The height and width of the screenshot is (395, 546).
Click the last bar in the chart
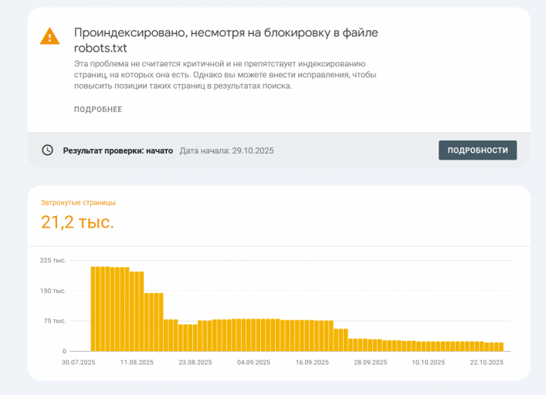(501, 346)
